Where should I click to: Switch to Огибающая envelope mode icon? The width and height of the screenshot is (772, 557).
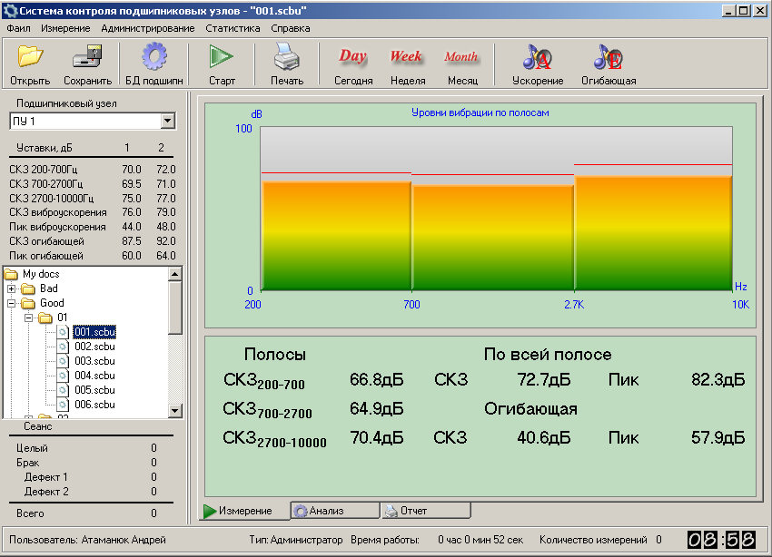click(x=608, y=58)
